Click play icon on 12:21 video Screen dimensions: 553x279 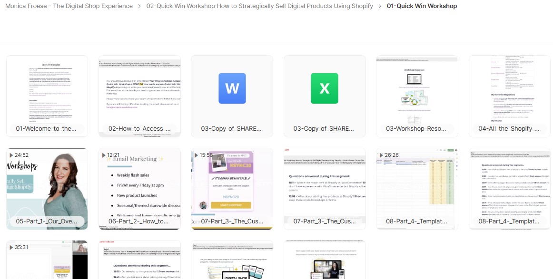point(103,155)
